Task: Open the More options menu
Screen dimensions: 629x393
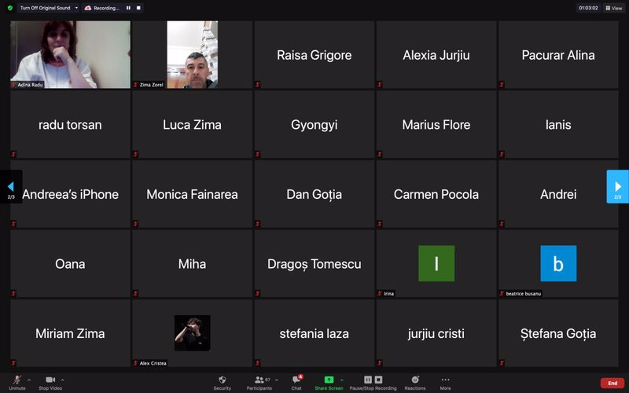Action: pos(445,380)
